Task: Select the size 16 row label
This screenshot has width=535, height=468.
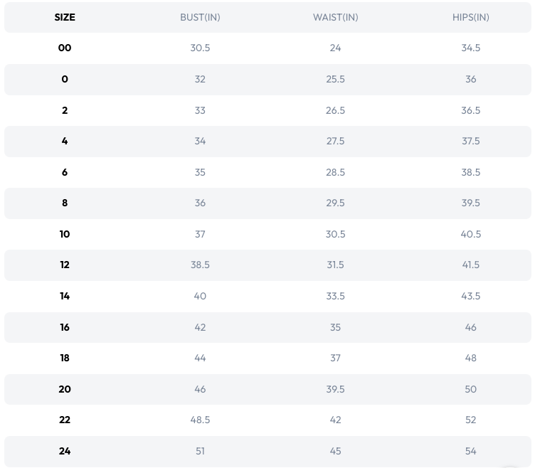Action: pos(65,327)
